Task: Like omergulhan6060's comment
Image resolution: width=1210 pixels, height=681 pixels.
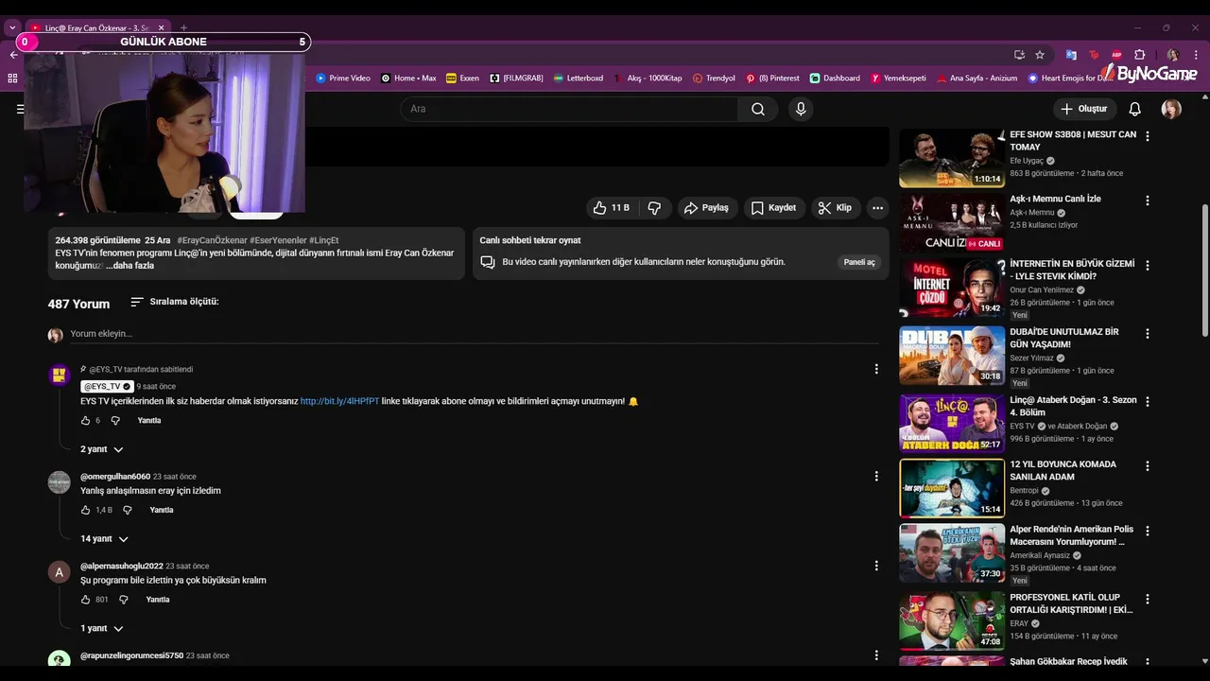Action: [85, 511]
